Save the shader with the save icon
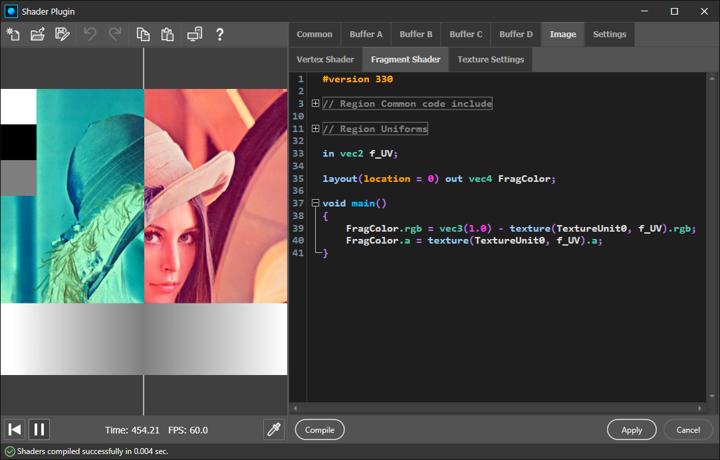The height and width of the screenshot is (460, 720). point(62,35)
